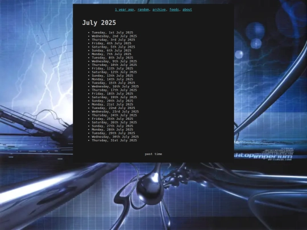Select 'Monday, 21st July 2025' entry
This screenshot has height=230, width=307.
(x=113, y=104)
